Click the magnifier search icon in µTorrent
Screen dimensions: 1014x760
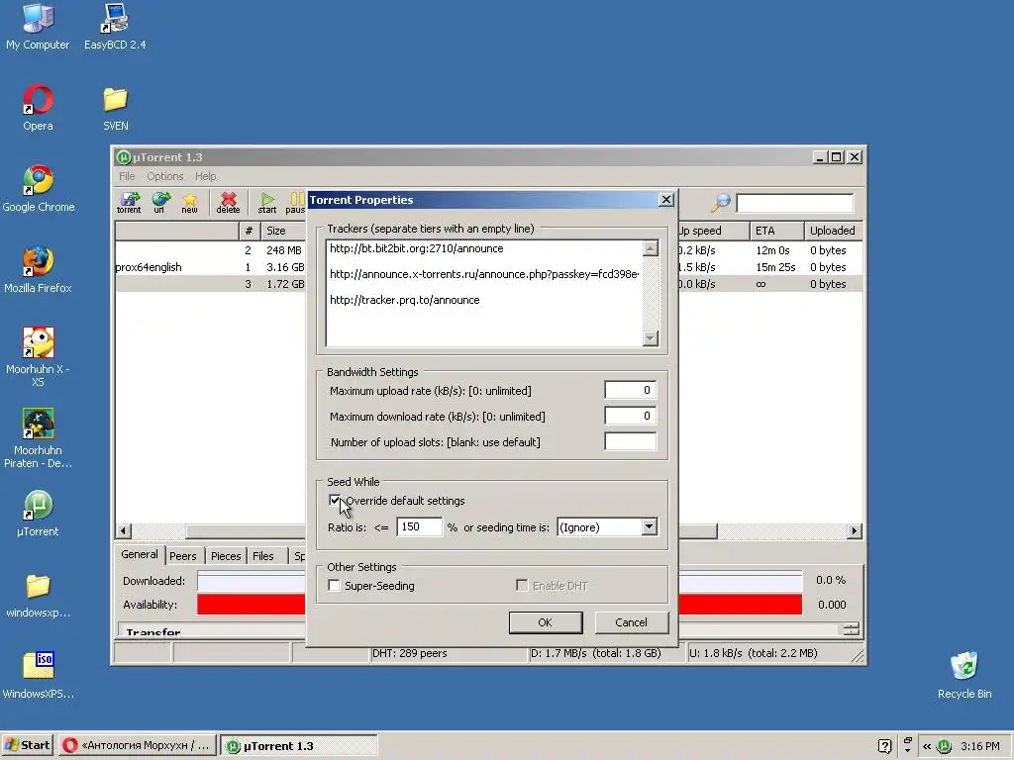click(x=721, y=203)
